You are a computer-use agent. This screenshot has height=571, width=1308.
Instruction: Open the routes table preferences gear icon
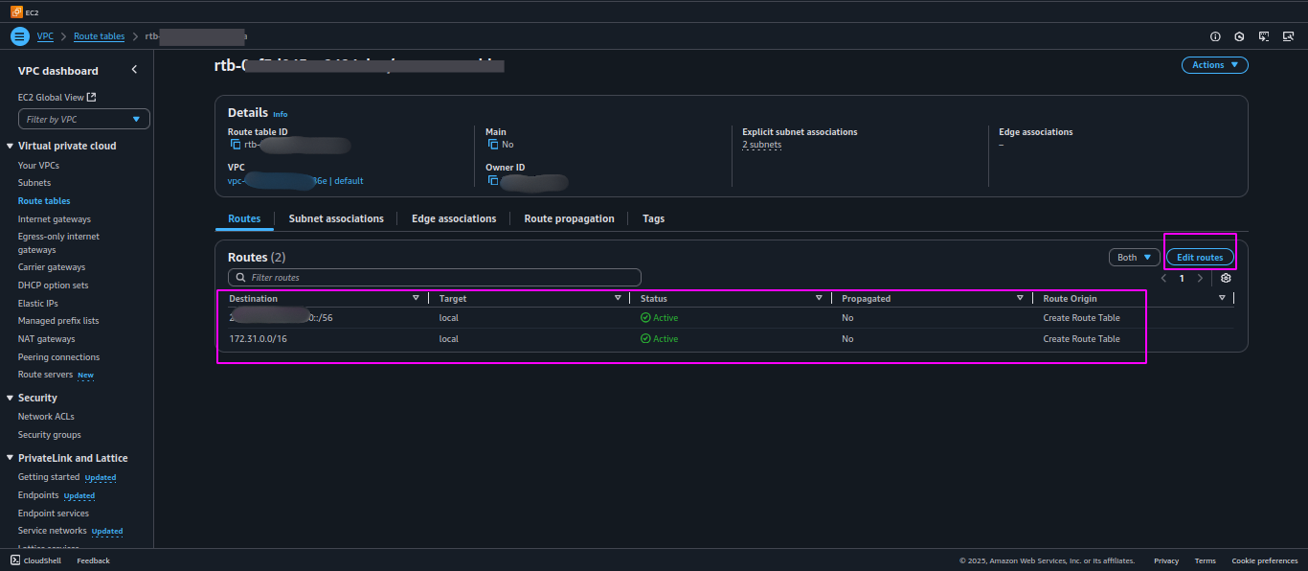click(x=1226, y=278)
